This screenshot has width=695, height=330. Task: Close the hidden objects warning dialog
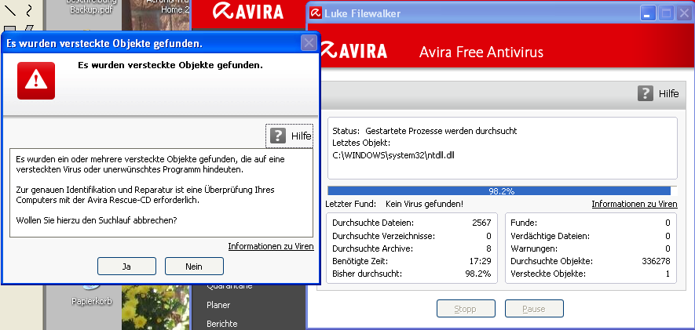(x=309, y=43)
